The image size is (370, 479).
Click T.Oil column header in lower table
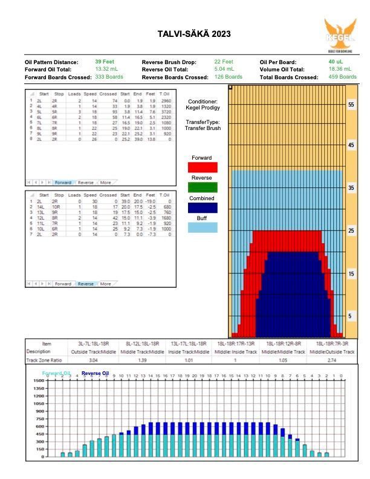click(164, 195)
